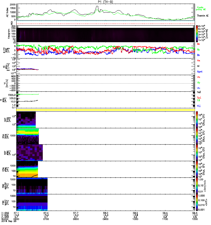The image size is (211, 225).
Task: Click the AE Index peak near 0840
Action: point(97,6)
